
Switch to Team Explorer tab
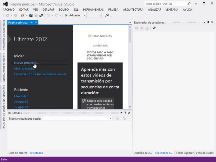click(185, 153)
